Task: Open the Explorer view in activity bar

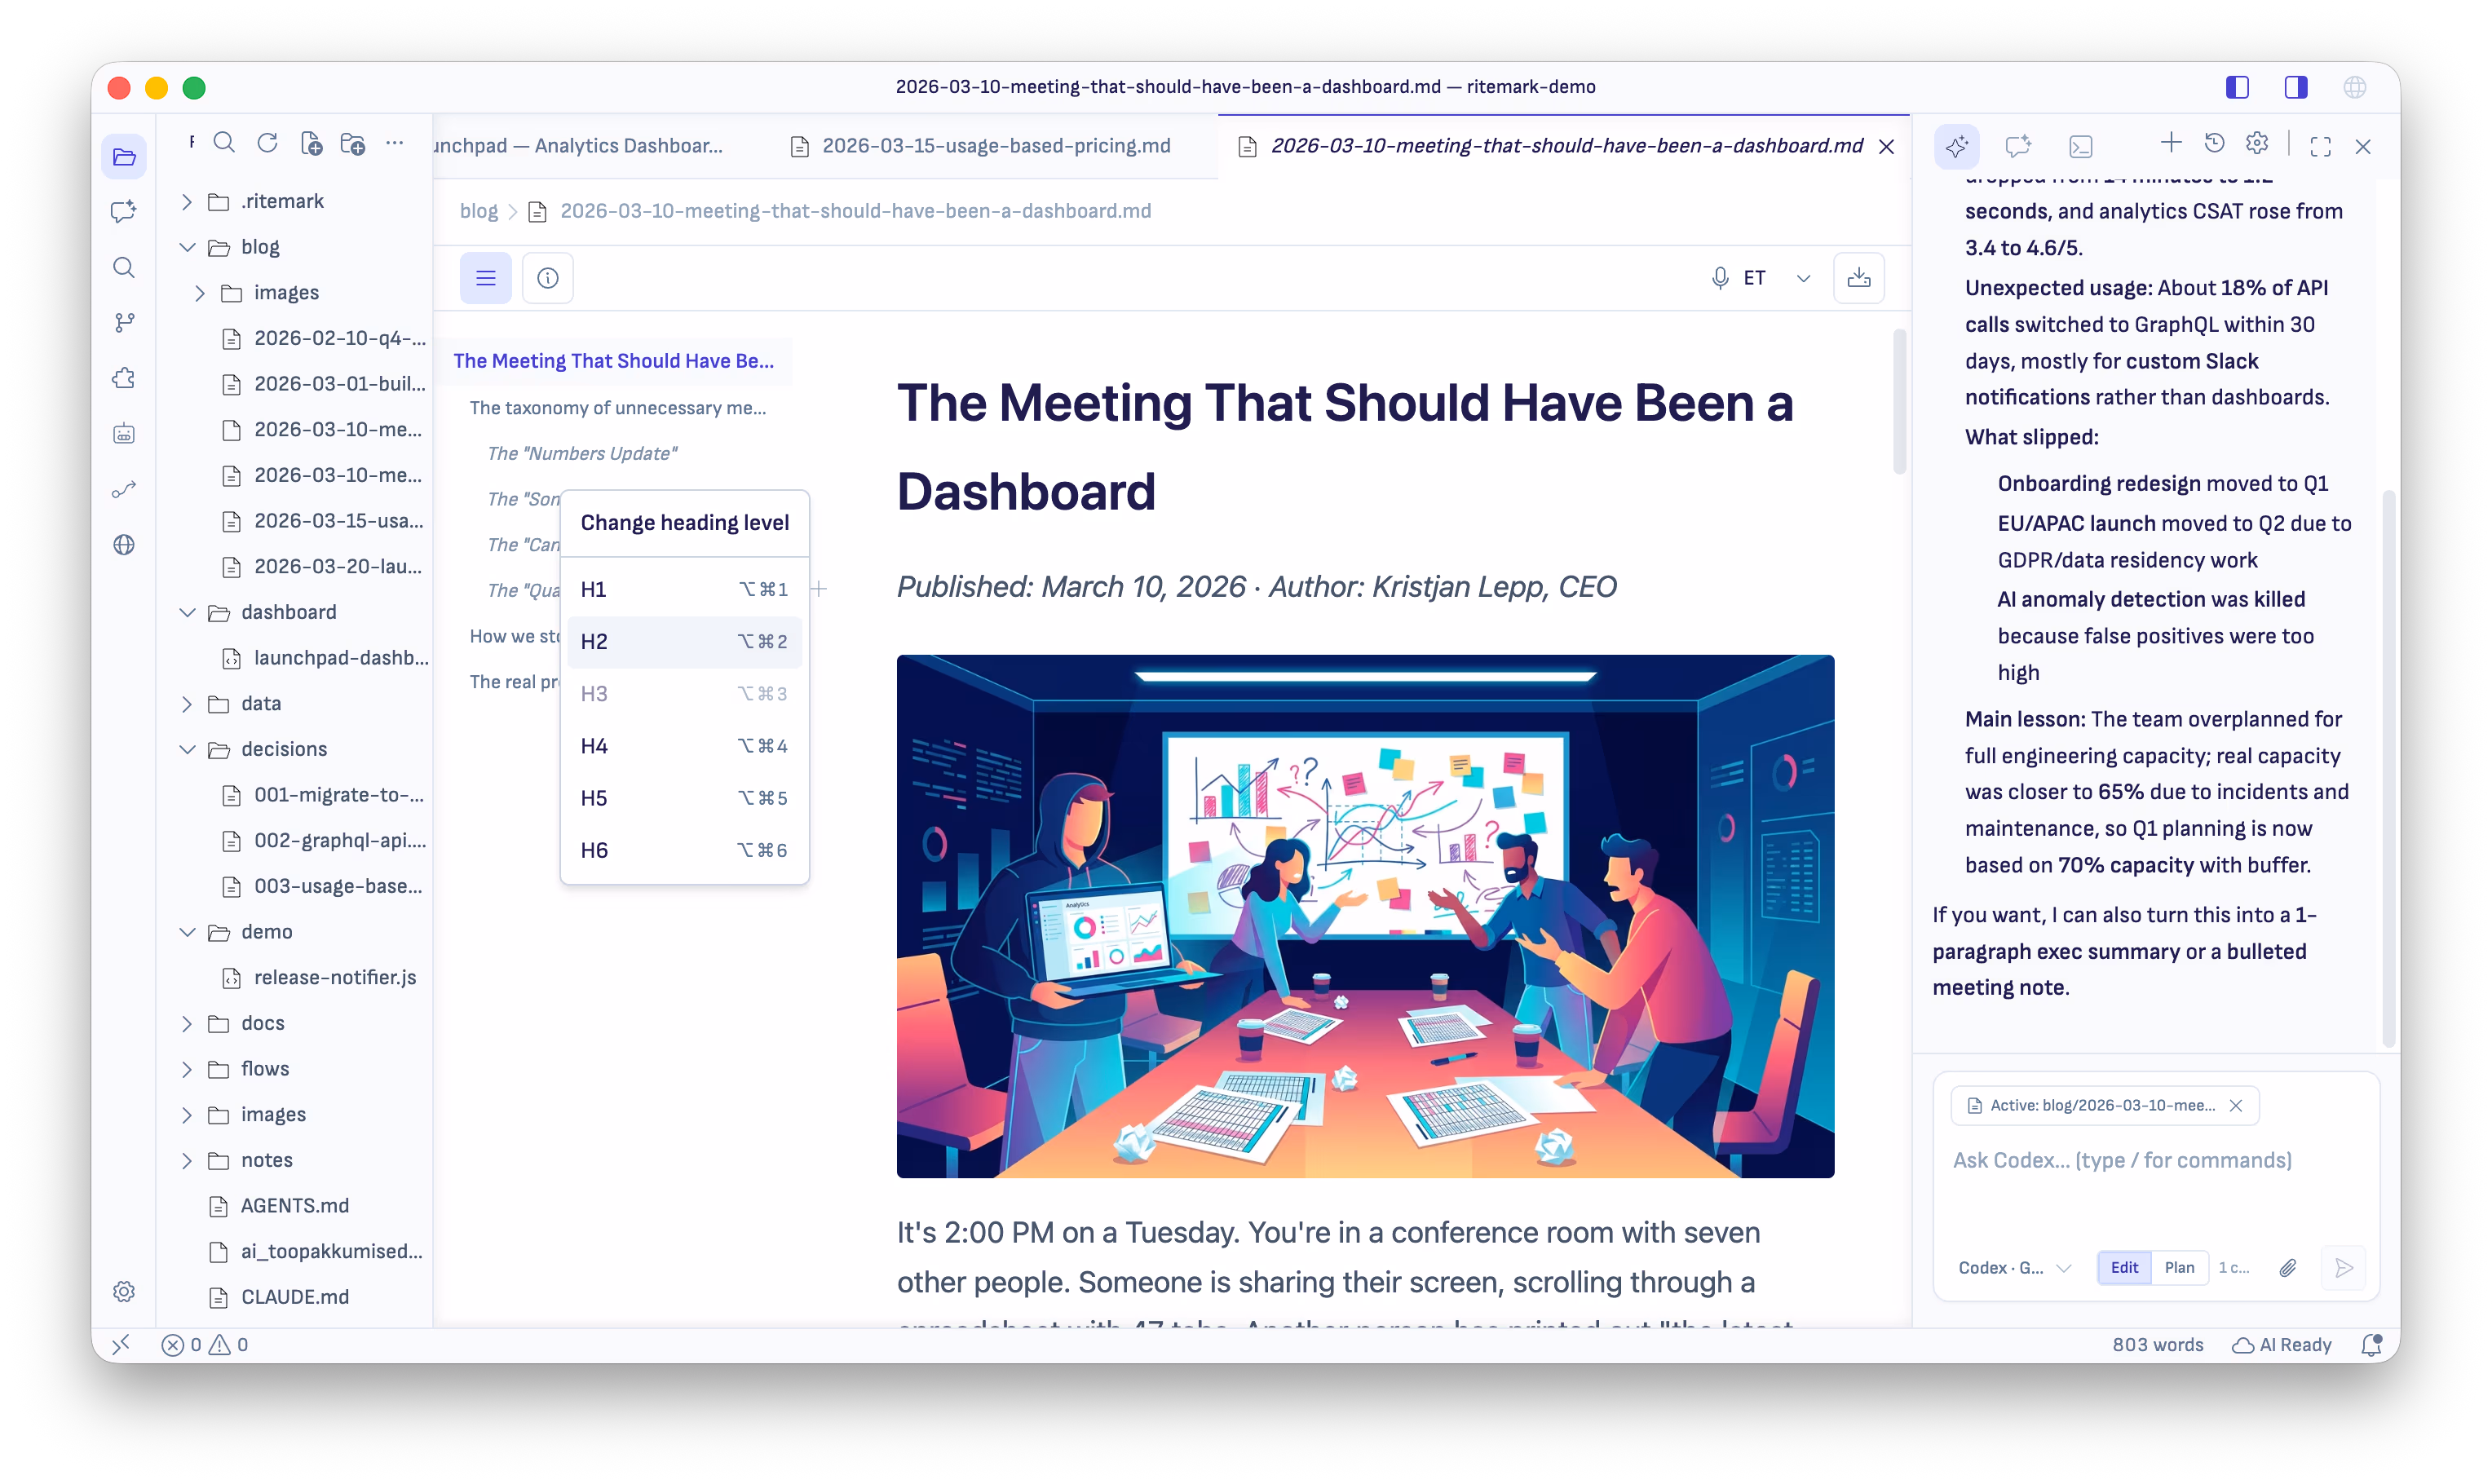Action: [124, 157]
